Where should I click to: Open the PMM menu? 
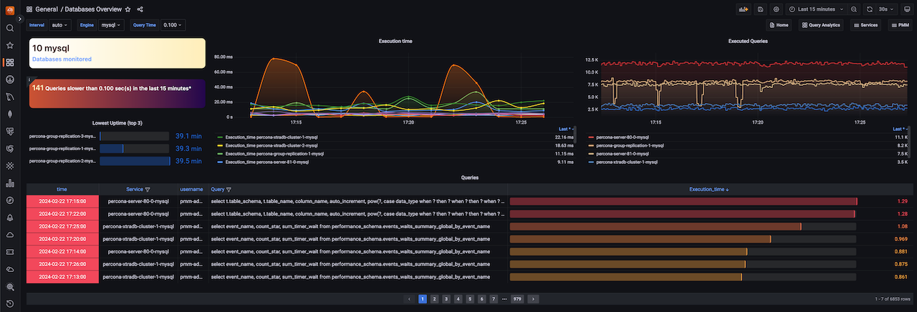[899, 25]
